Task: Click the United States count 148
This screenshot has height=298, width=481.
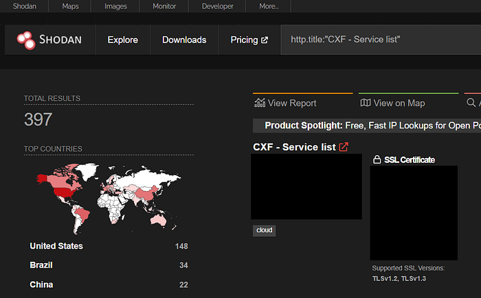Action: coord(181,247)
